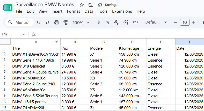Click the Redo arrow icon
The width and height of the screenshot is (204, 111).
click(48, 23)
